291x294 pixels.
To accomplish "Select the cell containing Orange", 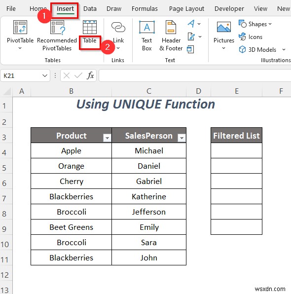I will 71,166.
